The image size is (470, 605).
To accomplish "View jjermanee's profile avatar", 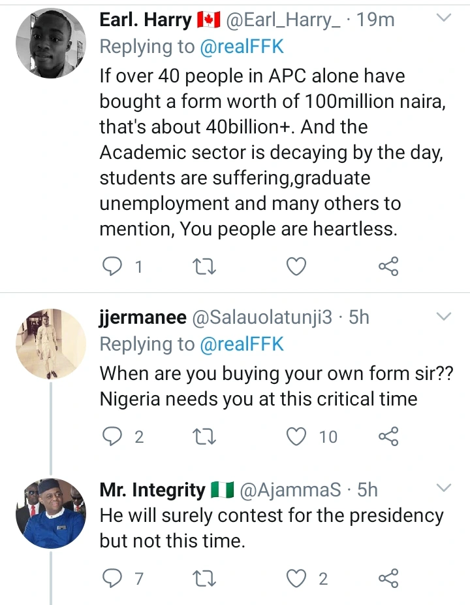I will pyautogui.click(x=50, y=344).
